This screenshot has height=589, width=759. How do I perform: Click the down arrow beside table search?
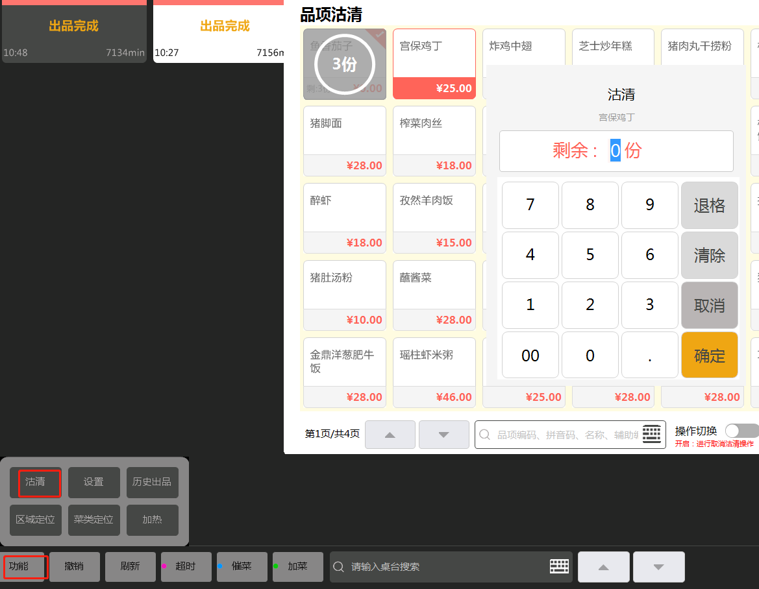pyautogui.click(x=659, y=567)
